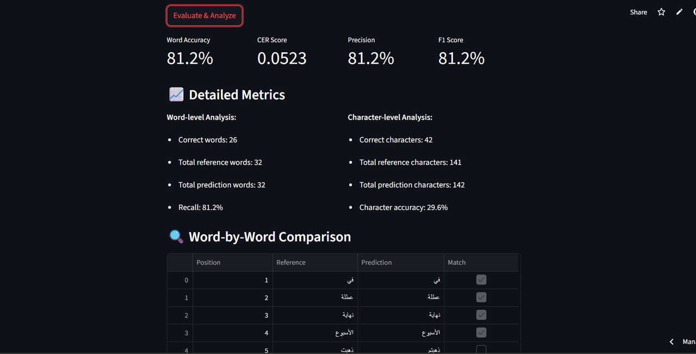696x354 pixels.
Task: Select the 'Total prediction words: 32' line
Action: (x=222, y=185)
